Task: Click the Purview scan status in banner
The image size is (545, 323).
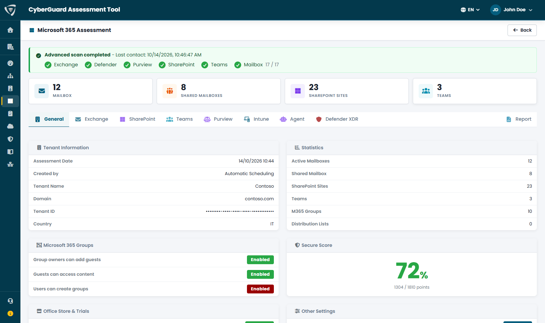Action: (x=138, y=65)
